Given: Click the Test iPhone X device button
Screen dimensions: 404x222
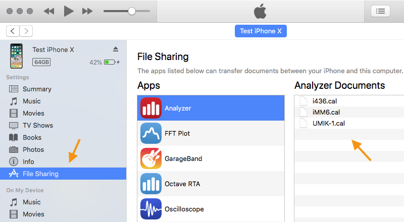Looking at the screenshot, I should click(x=261, y=31).
